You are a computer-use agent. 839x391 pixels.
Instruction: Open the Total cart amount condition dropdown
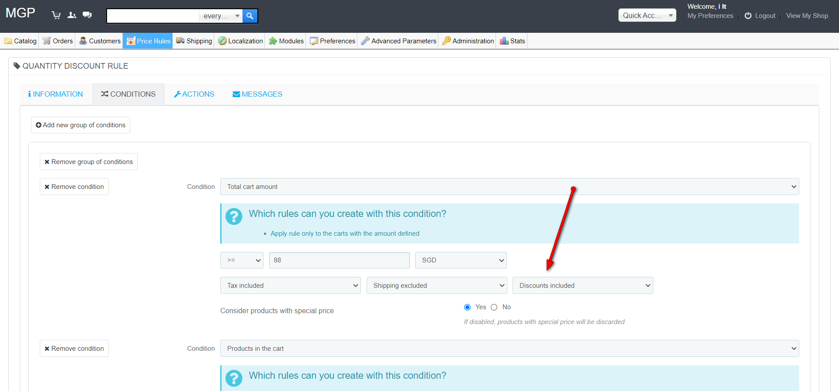(510, 187)
